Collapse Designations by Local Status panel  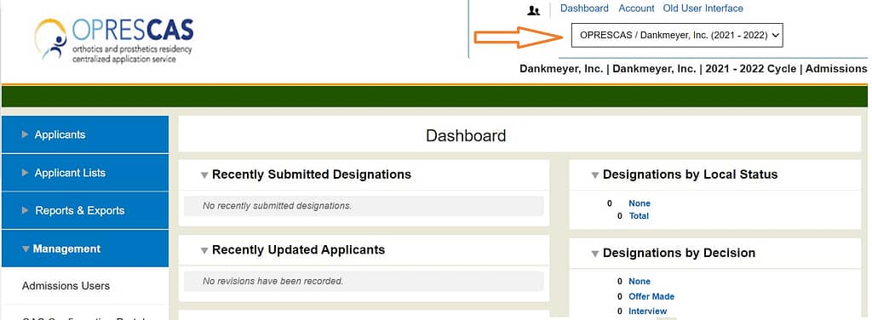pos(594,175)
